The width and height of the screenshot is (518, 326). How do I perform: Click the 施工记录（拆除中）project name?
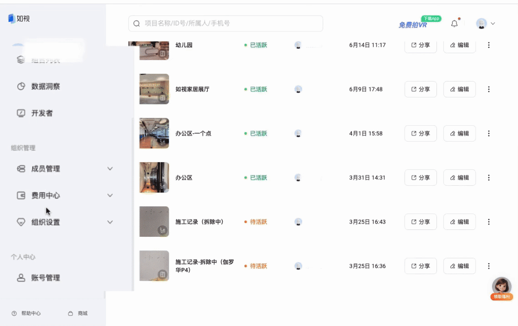(x=199, y=222)
